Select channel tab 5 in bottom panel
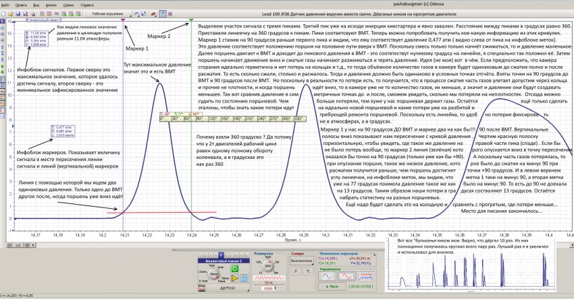This screenshot has height=299, width=574. coord(221,255)
